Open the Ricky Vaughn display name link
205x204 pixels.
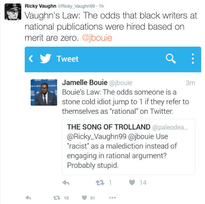(x=40, y=6)
